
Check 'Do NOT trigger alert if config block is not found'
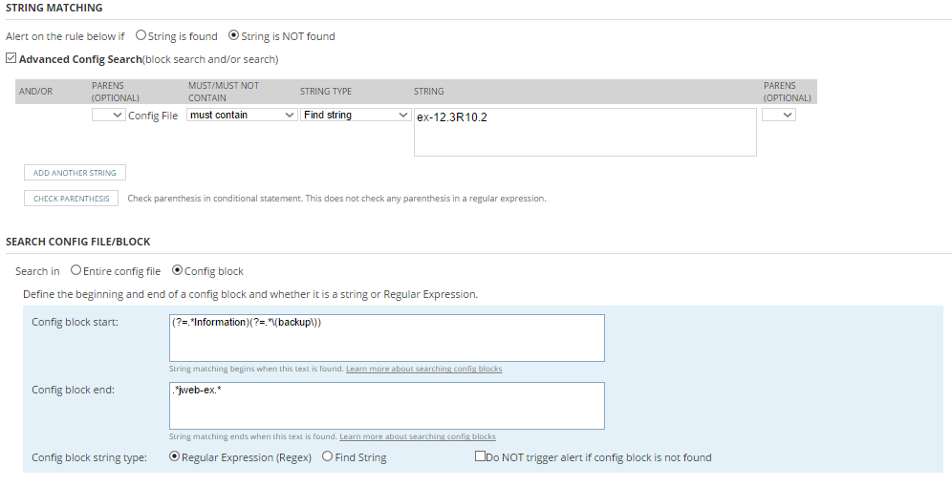click(x=480, y=456)
